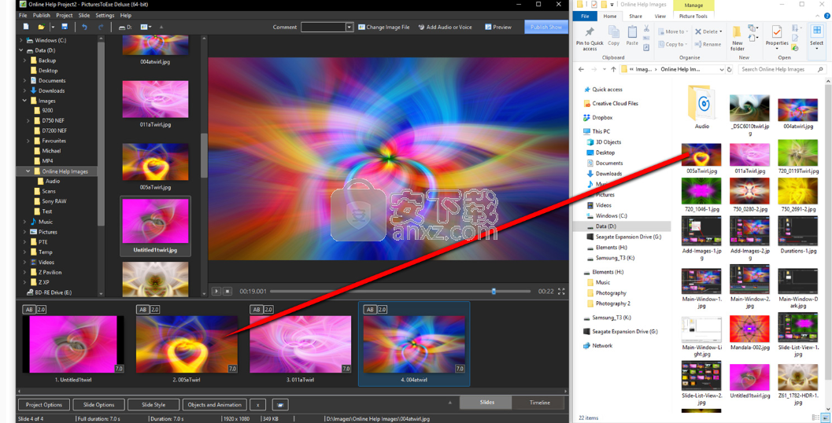
Task: Open the Publish menu
Action: tap(42, 16)
